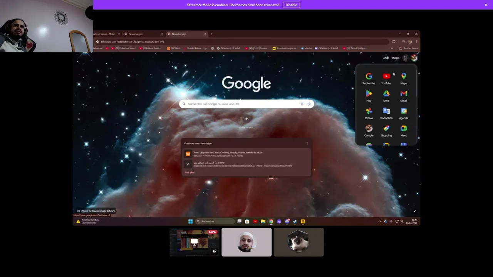Select the LIVE stream thumbnail
The image size is (493, 277).
tap(195, 242)
